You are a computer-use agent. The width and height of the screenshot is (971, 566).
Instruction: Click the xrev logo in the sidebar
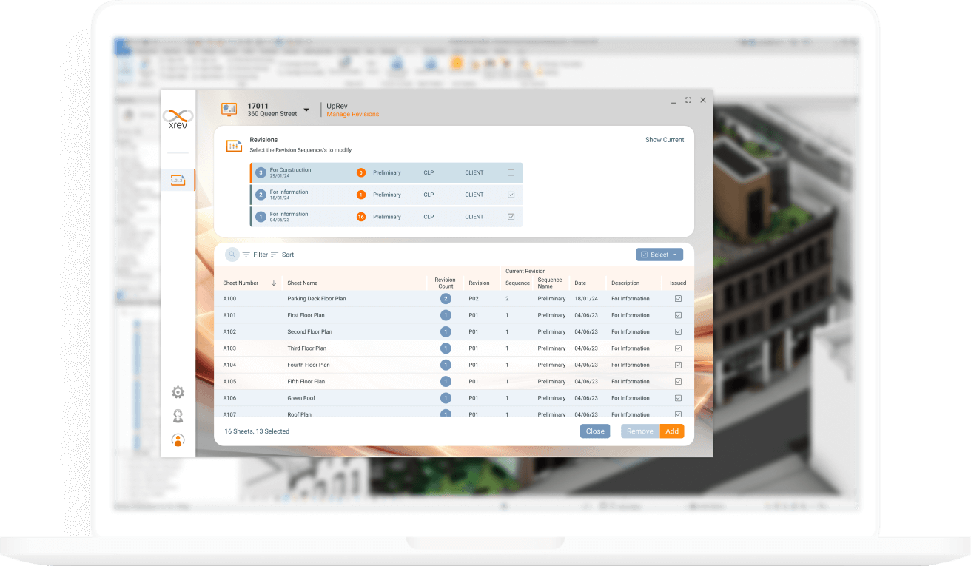point(178,119)
